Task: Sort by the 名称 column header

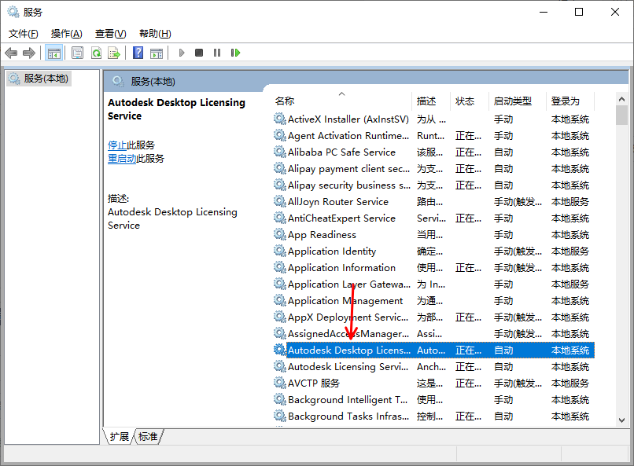Action: click(x=285, y=101)
